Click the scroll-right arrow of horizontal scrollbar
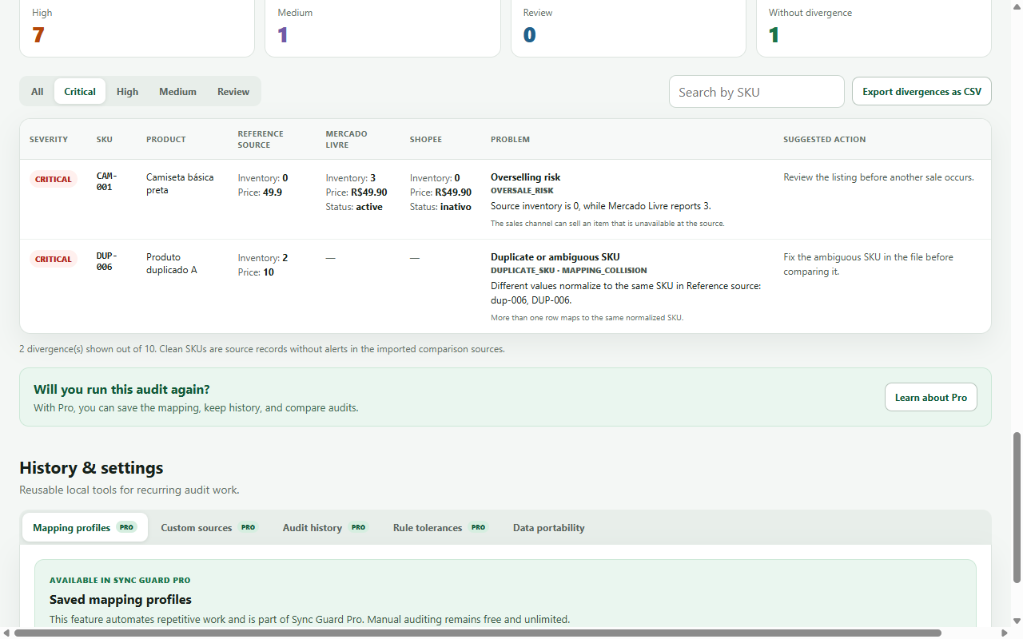 tap(1005, 633)
